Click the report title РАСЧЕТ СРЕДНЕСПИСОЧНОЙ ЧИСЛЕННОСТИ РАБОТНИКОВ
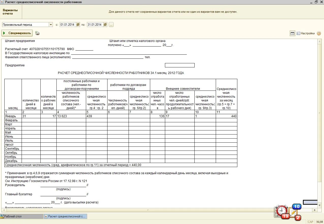This screenshot has height=224, width=324. (121, 73)
